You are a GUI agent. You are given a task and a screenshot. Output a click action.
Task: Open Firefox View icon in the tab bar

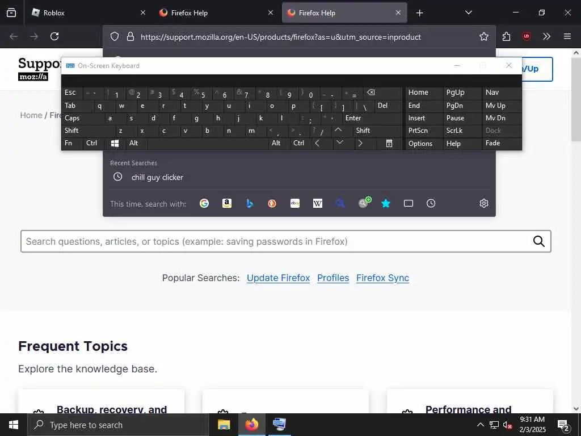[11, 12]
